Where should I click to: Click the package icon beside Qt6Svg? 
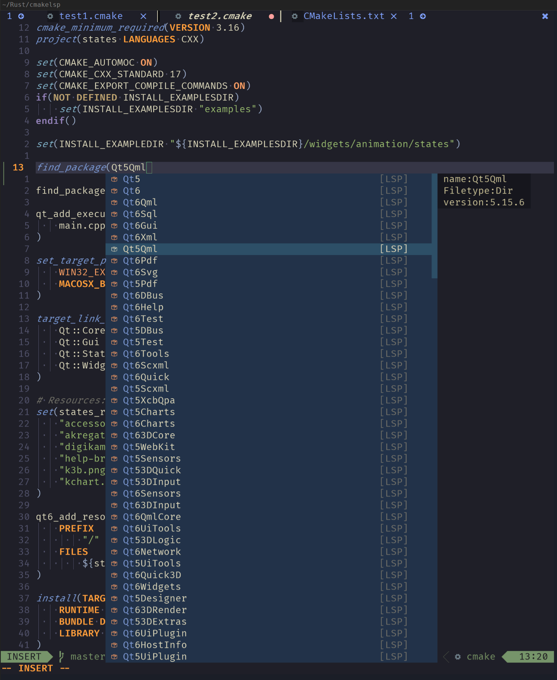(x=114, y=272)
